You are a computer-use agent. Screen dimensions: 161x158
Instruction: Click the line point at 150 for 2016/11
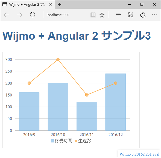(x=87, y=95)
